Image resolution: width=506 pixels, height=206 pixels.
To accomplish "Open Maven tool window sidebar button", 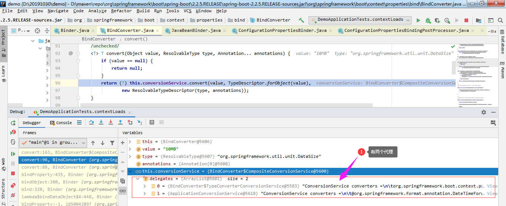I will point(502,70).
